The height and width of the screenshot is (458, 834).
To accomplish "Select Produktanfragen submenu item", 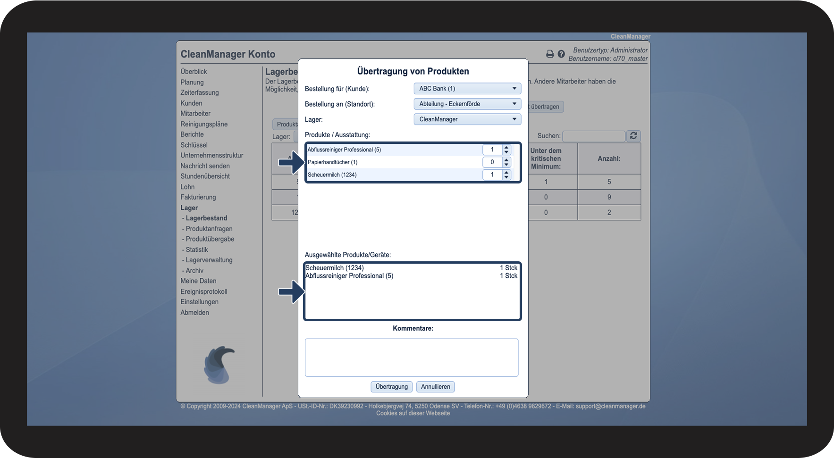I will (x=209, y=229).
